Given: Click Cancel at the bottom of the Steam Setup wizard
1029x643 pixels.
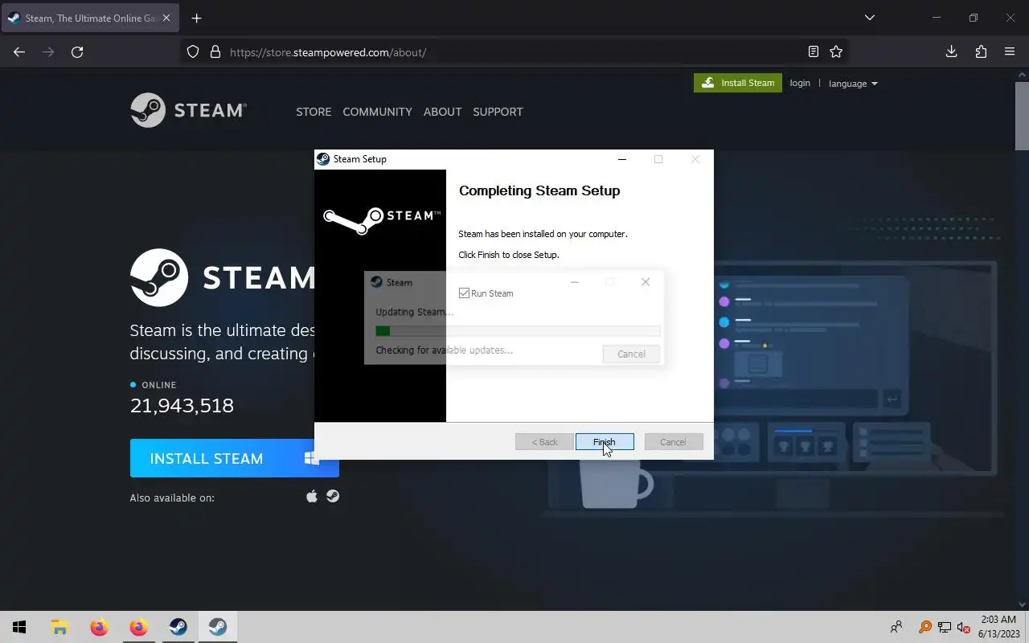Looking at the screenshot, I should coord(673,442).
